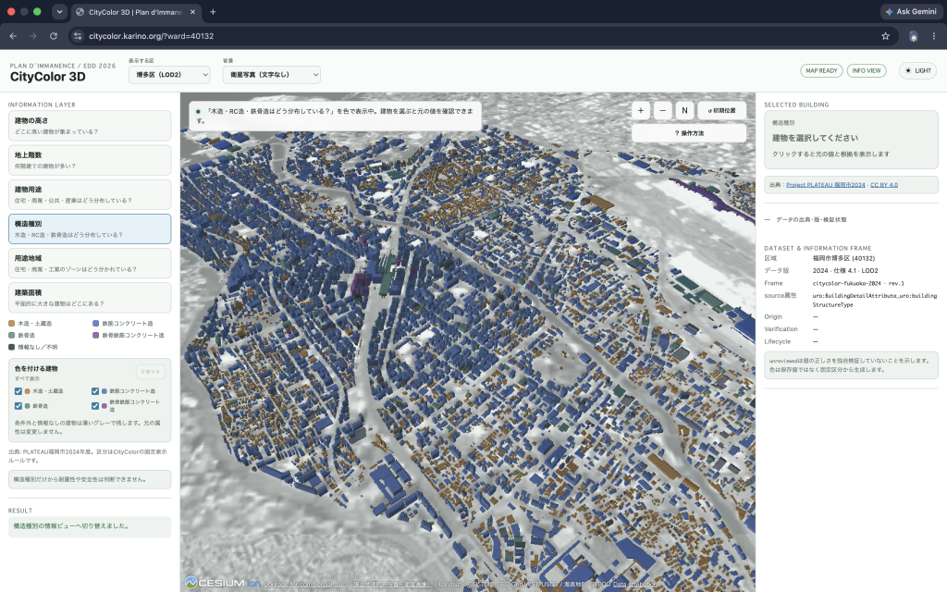Select the 建物用途 information layer

90,194
